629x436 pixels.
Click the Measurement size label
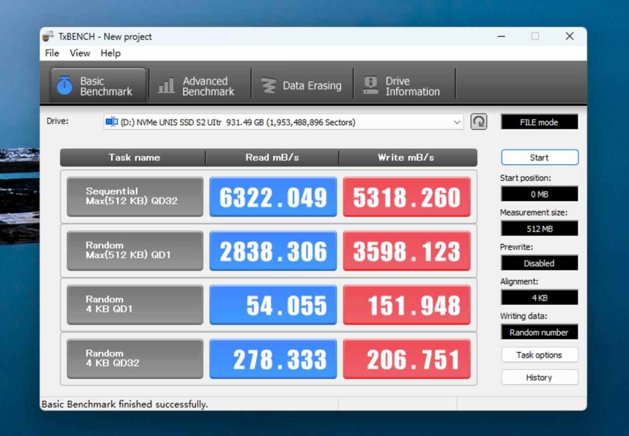click(534, 213)
